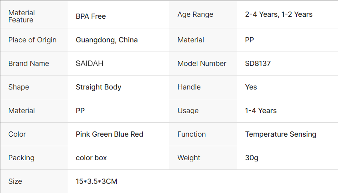Select the SAIDAH brand value
This screenshot has width=338, height=193.
[90, 64]
